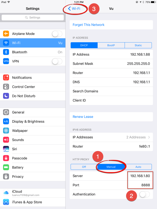Tap the status bar battery indicator
Viewport: 157px width, 209px height.
click(x=153, y=2)
